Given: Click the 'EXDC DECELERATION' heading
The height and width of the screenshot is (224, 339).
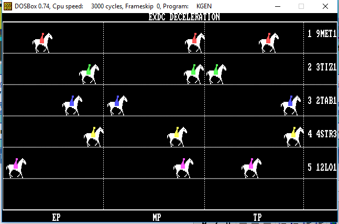Looking at the screenshot, I should point(184,17).
